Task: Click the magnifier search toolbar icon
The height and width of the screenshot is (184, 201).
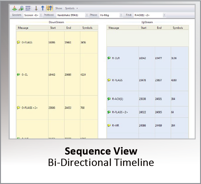Action: [21, 8]
